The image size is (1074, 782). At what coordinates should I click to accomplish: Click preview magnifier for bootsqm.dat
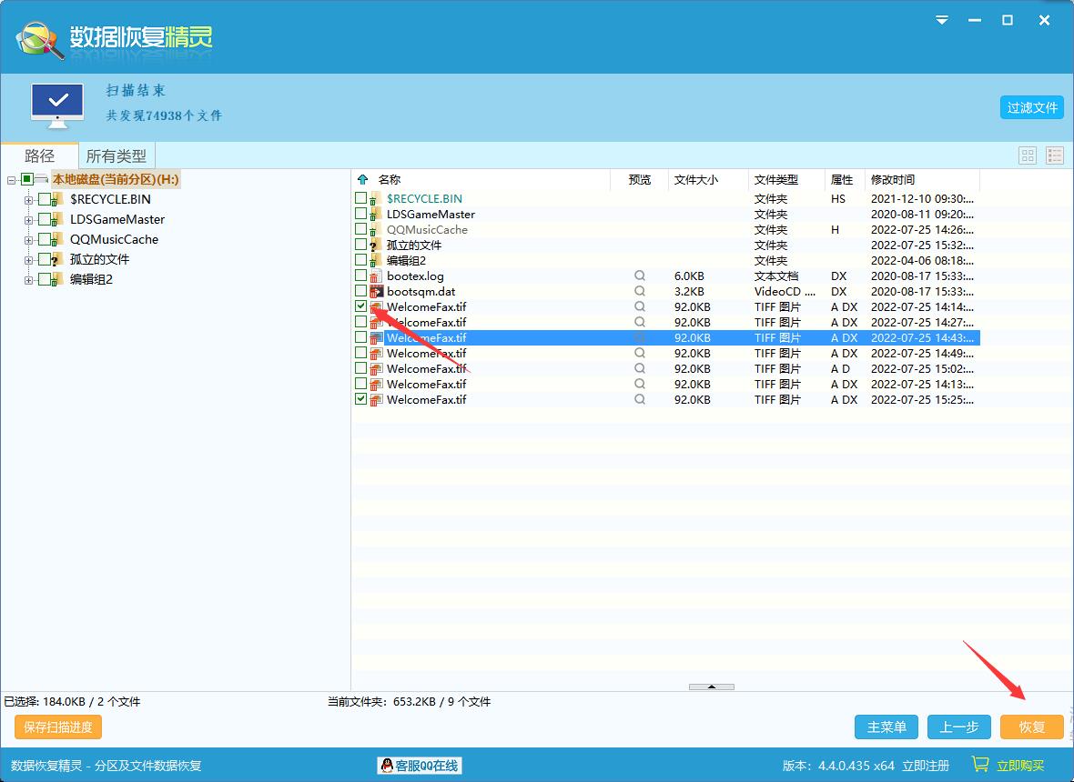pos(640,291)
